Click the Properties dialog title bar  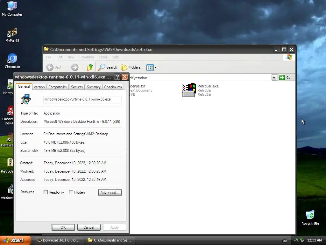pos(63,77)
